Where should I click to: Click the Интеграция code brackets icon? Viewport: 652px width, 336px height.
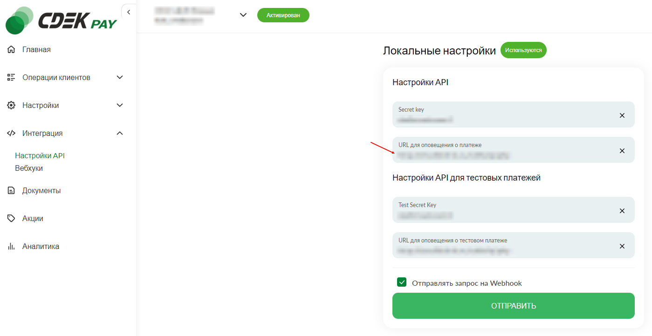coord(12,133)
